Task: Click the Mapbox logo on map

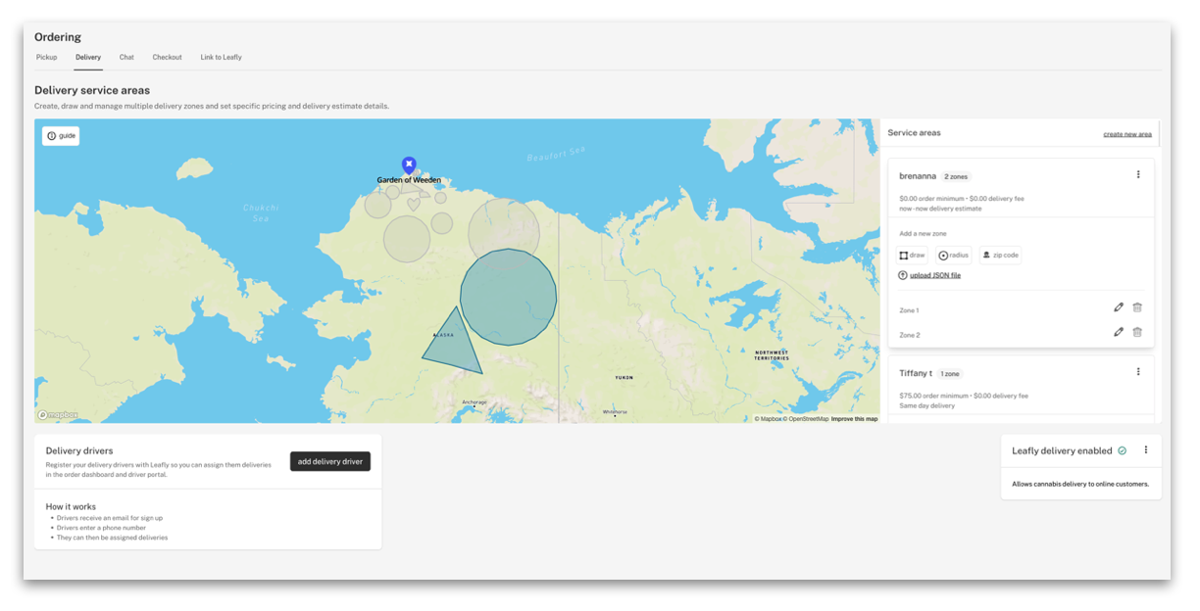Action: click(59, 415)
